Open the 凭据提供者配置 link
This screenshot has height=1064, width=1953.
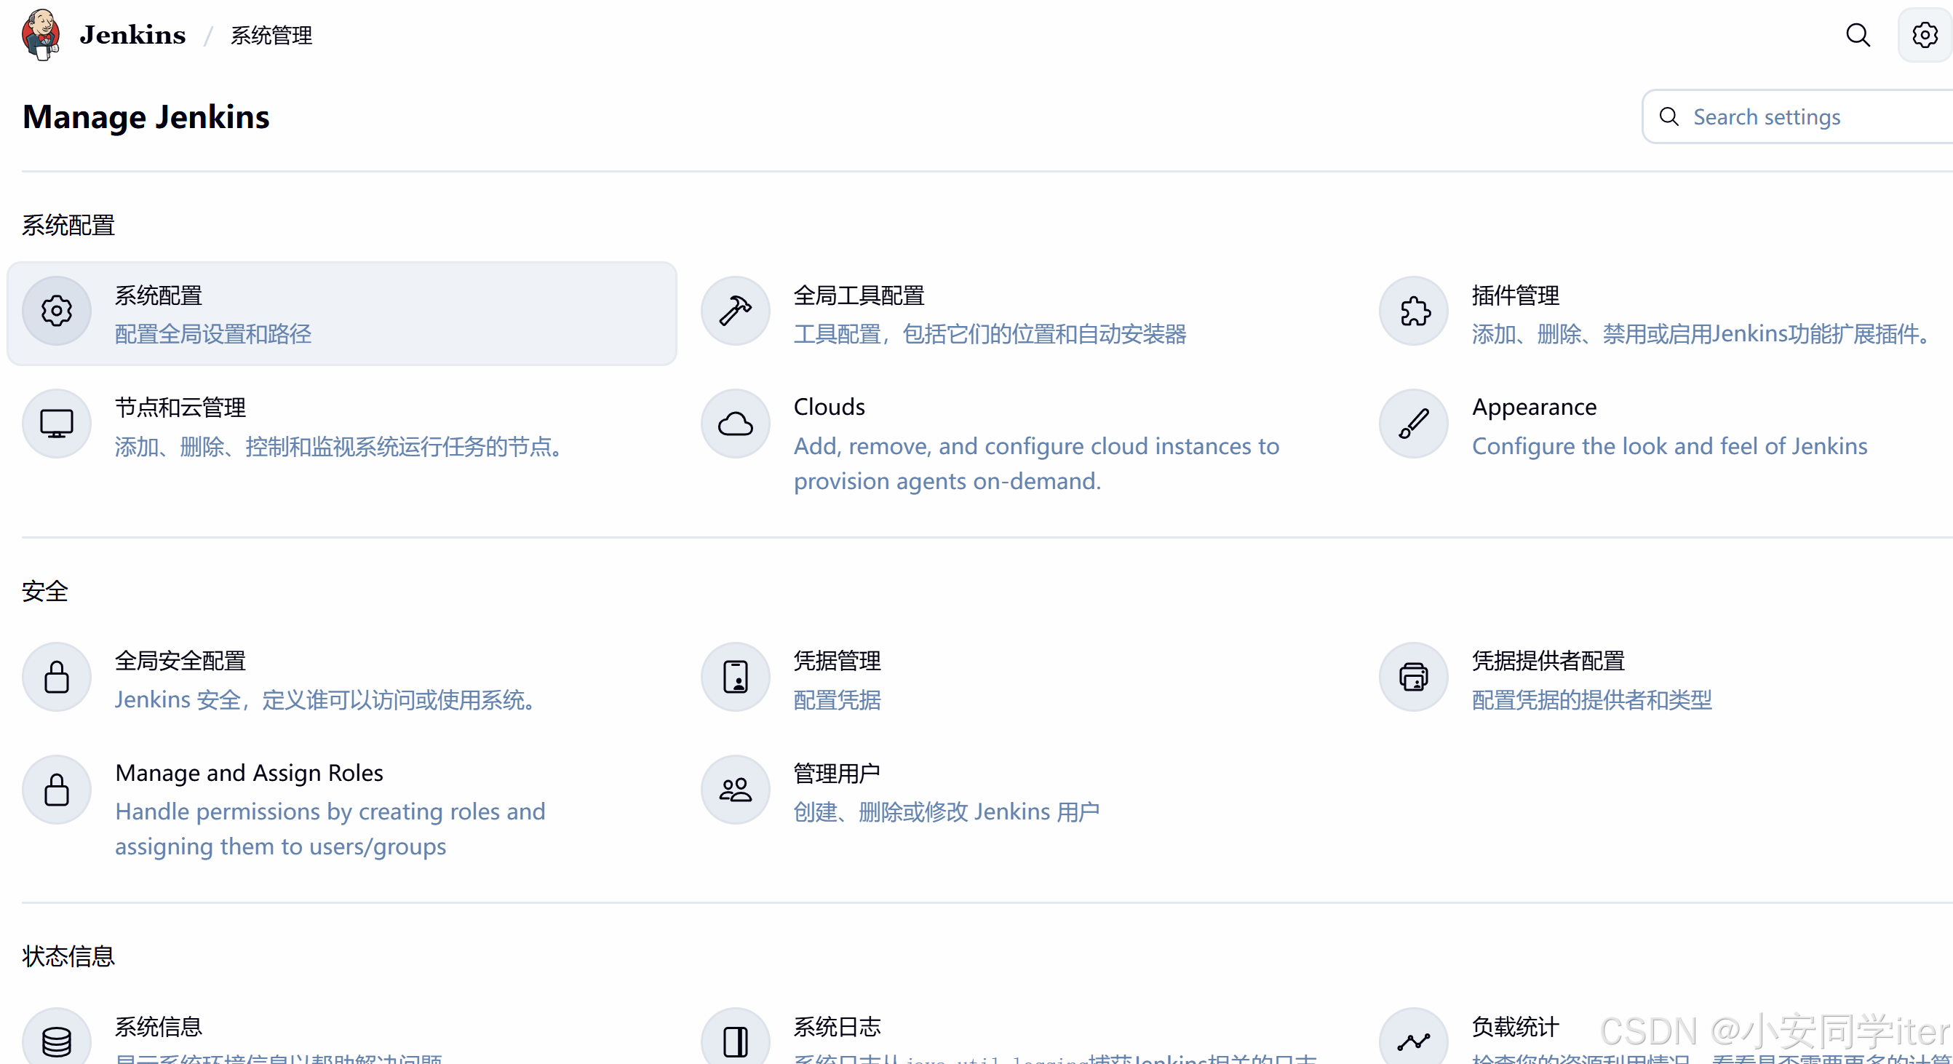point(1548,661)
